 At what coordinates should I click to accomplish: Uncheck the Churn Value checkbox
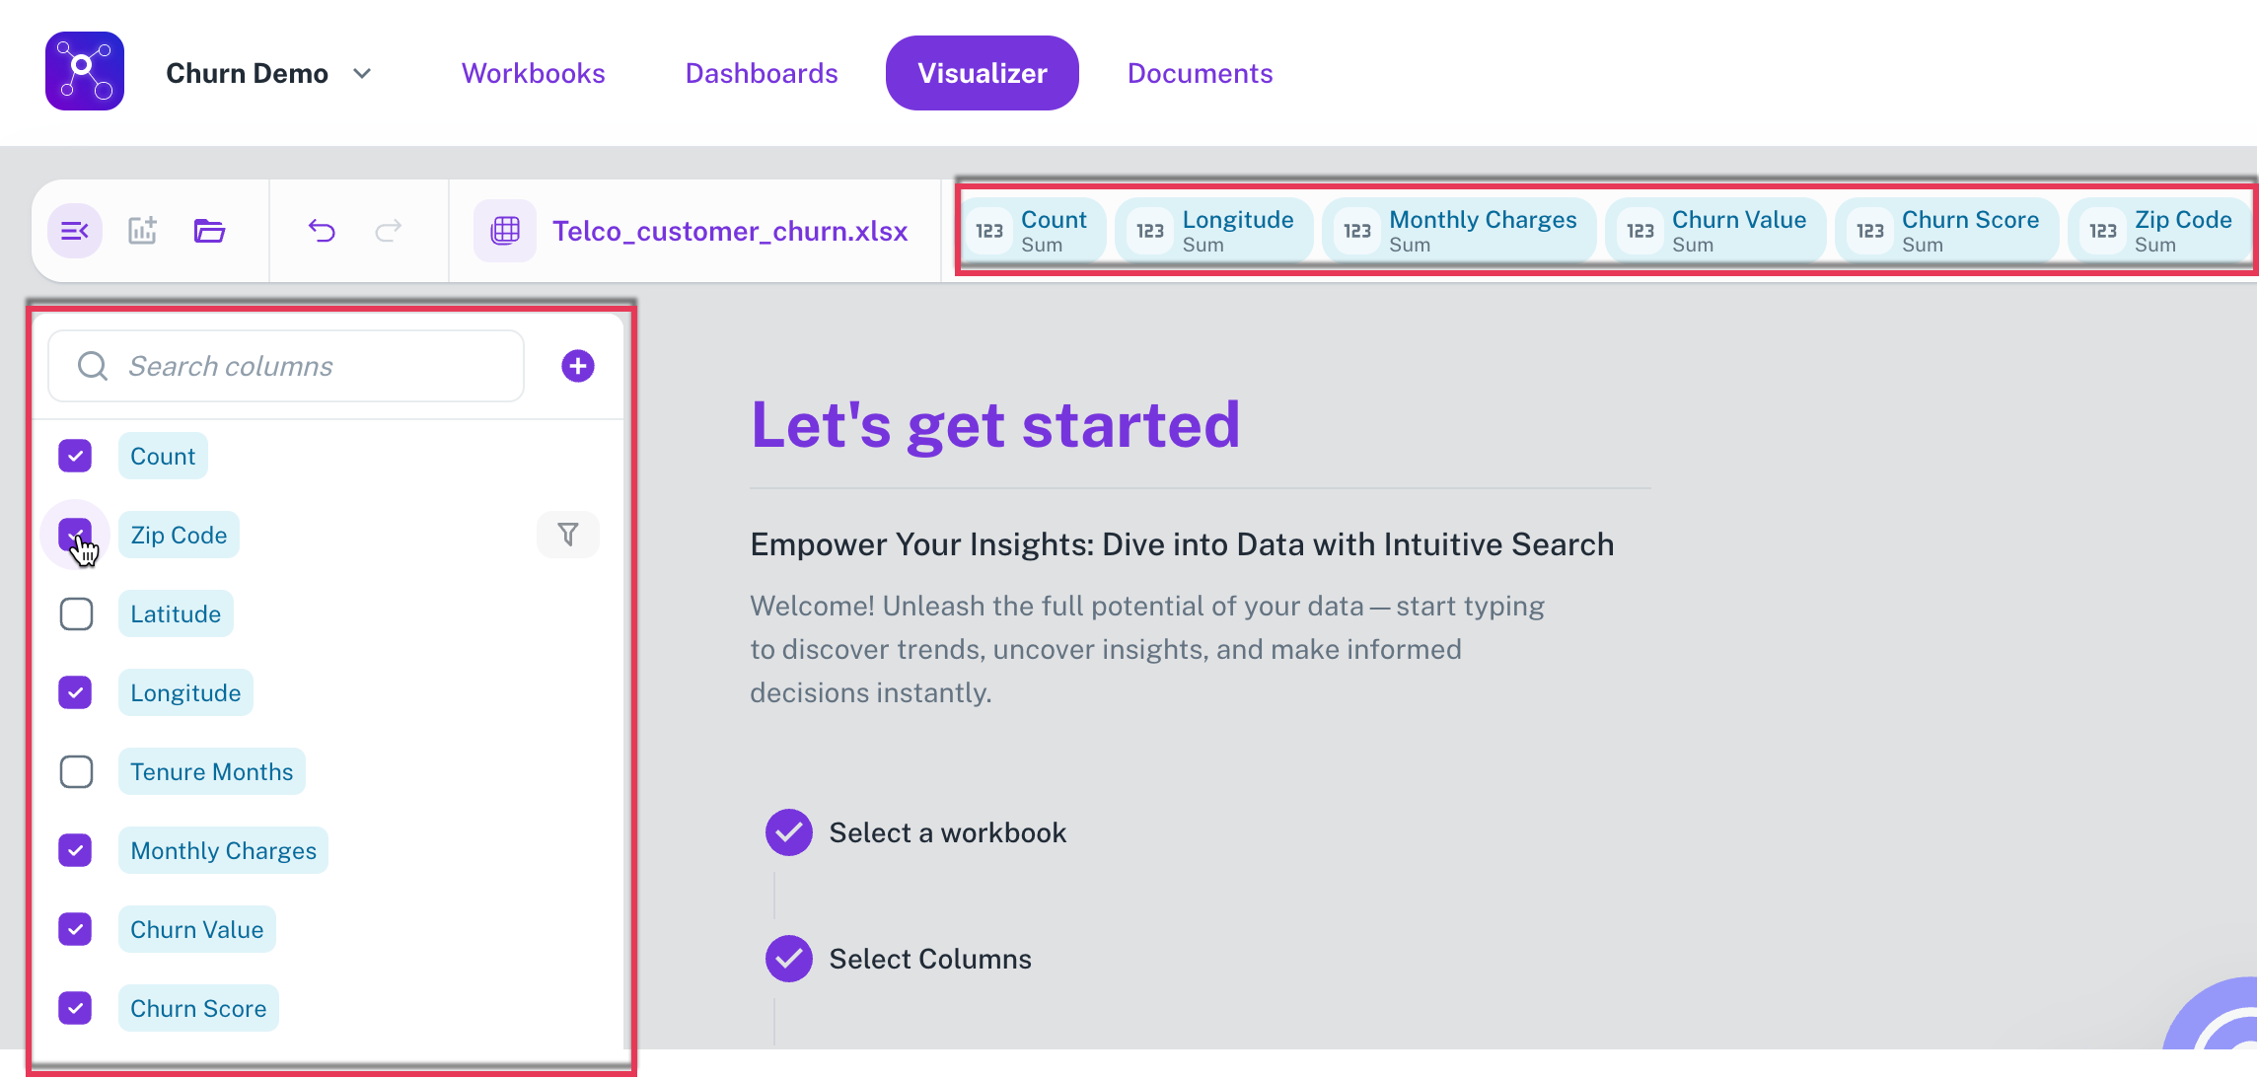click(76, 929)
